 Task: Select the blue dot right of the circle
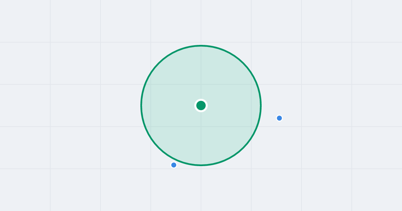pyautogui.click(x=279, y=118)
